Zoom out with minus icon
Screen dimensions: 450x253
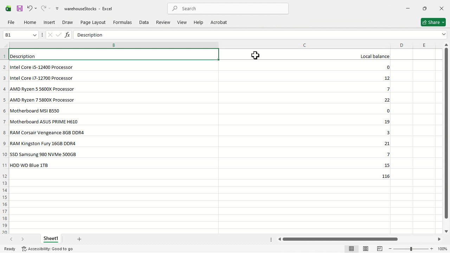tap(391, 249)
